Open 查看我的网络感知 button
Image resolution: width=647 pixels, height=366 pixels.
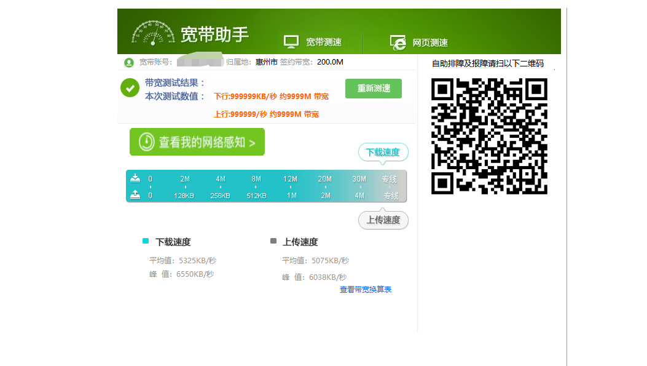[197, 141]
